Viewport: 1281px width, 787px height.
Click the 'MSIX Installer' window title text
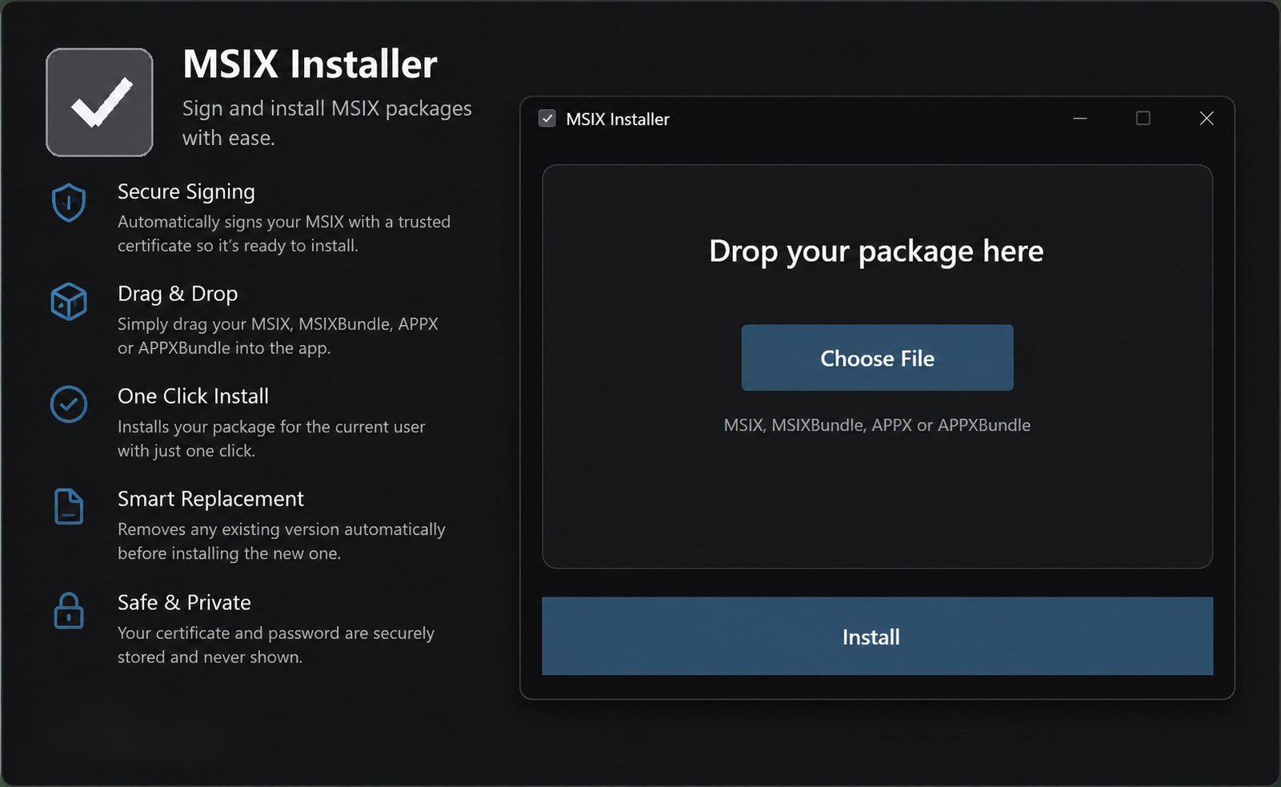click(618, 119)
